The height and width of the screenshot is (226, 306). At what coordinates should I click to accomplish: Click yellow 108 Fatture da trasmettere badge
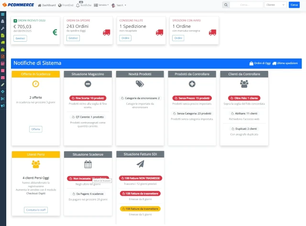click(x=140, y=209)
